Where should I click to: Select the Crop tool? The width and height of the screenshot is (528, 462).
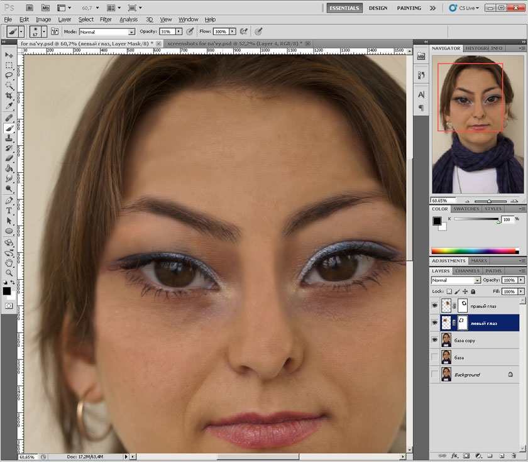[9, 95]
